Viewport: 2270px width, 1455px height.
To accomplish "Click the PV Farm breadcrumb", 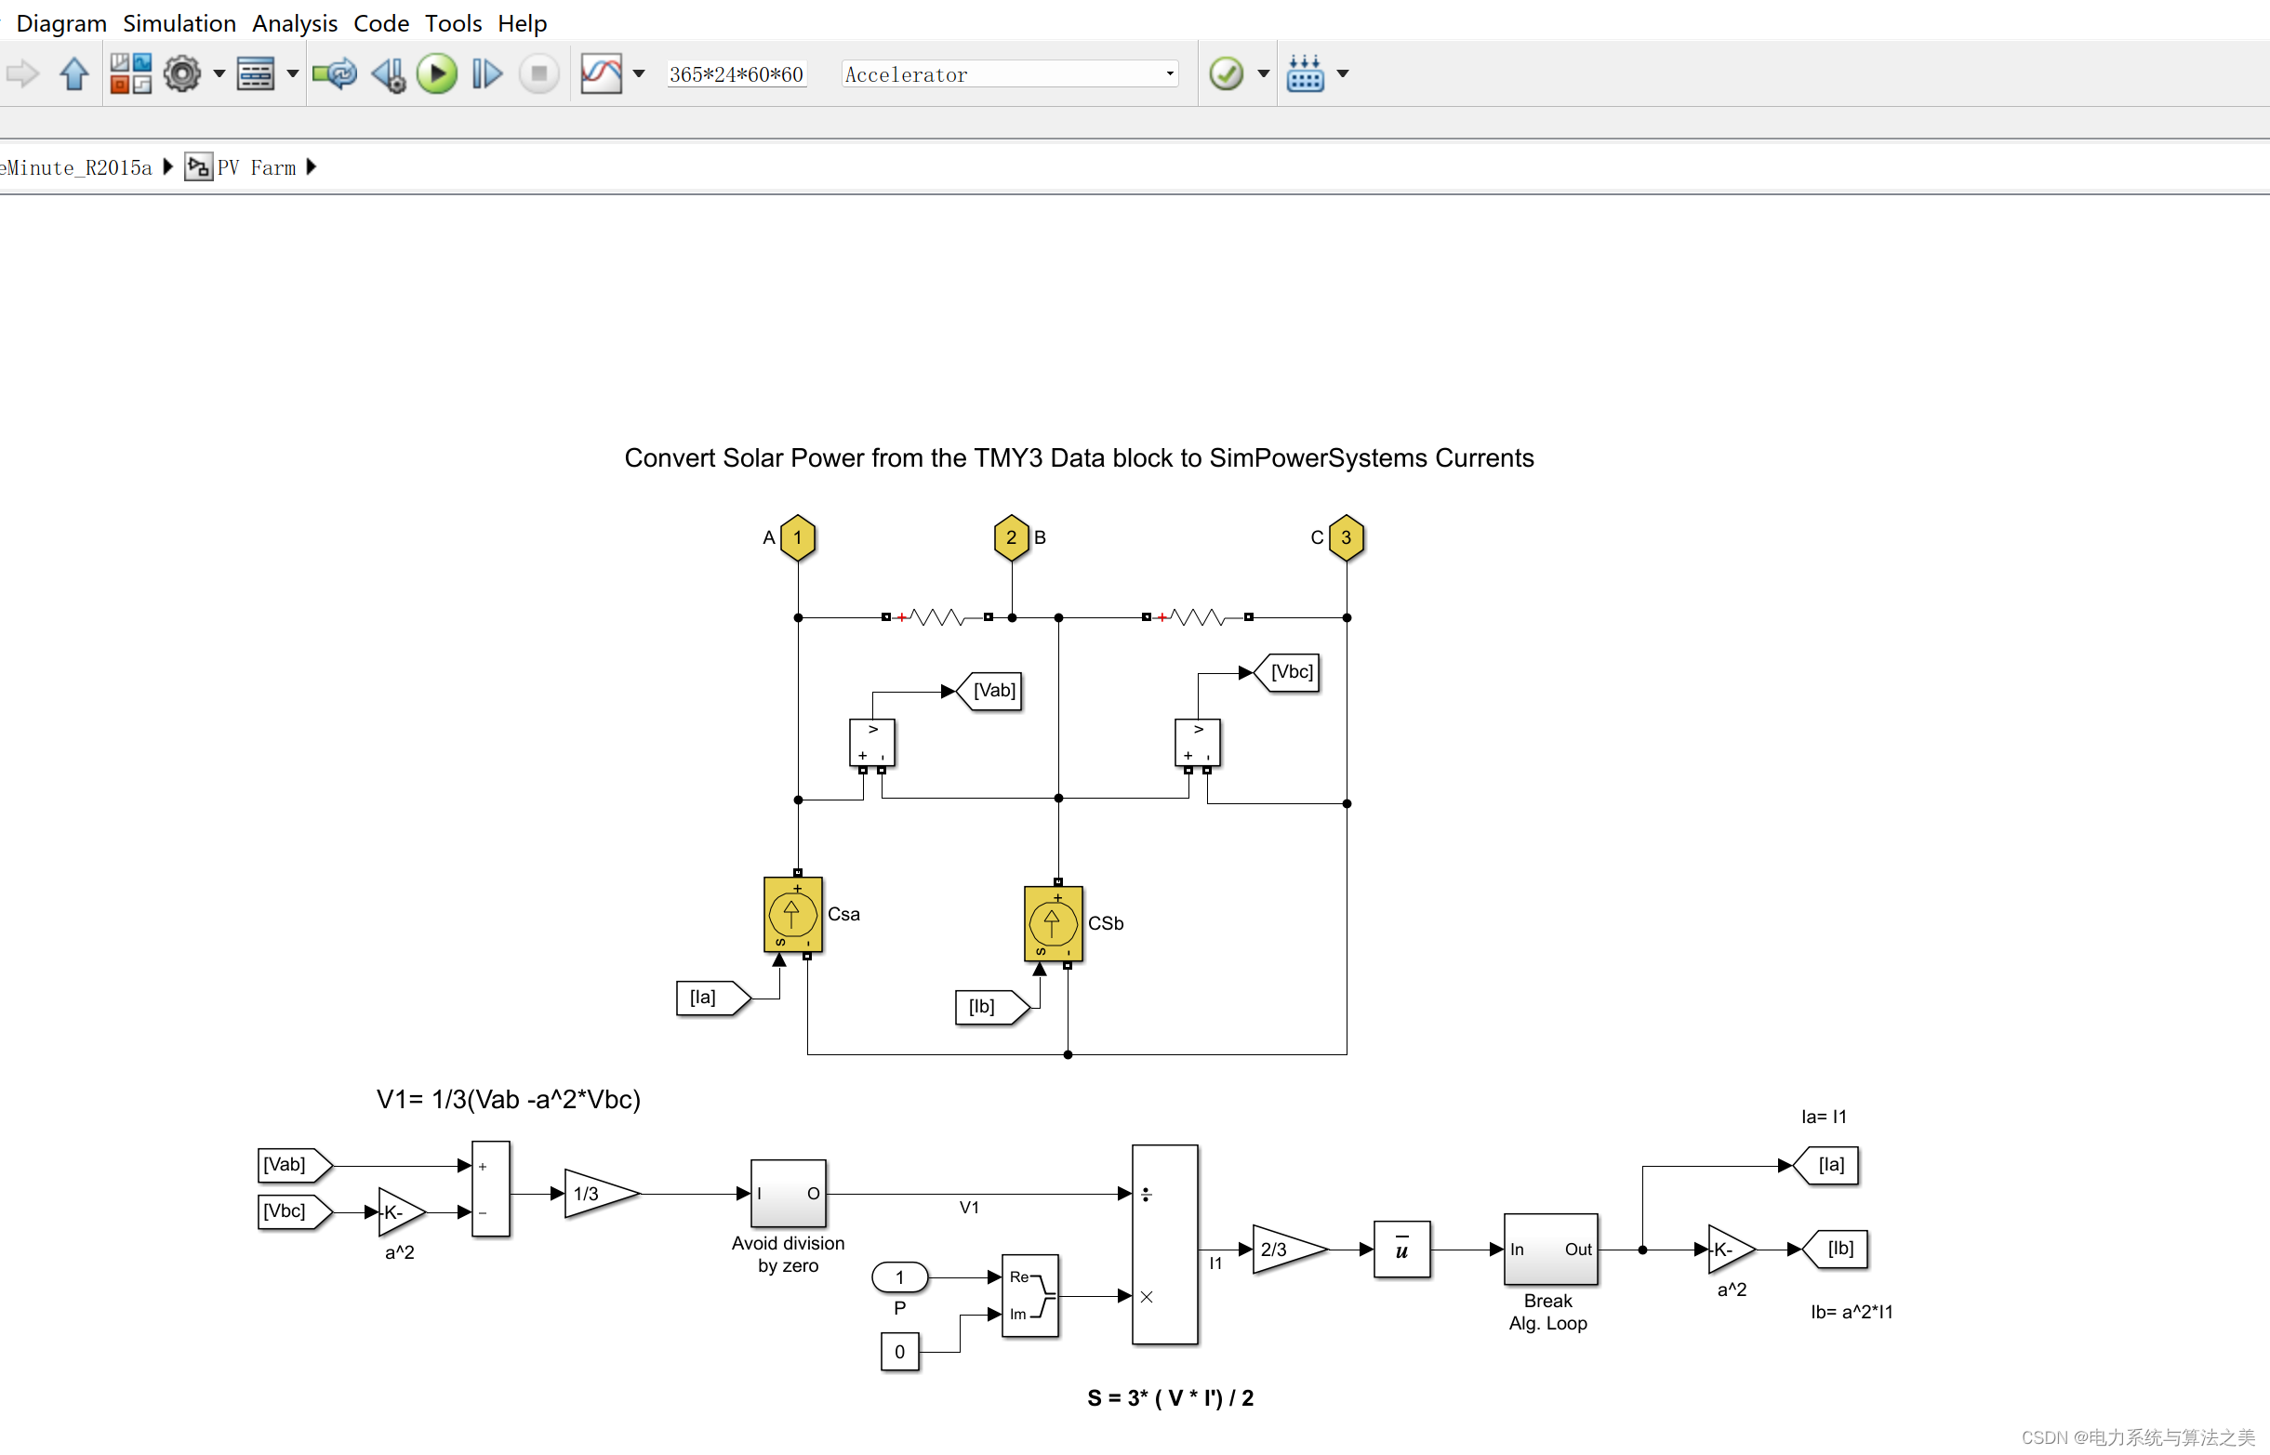I will tap(256, 168).
